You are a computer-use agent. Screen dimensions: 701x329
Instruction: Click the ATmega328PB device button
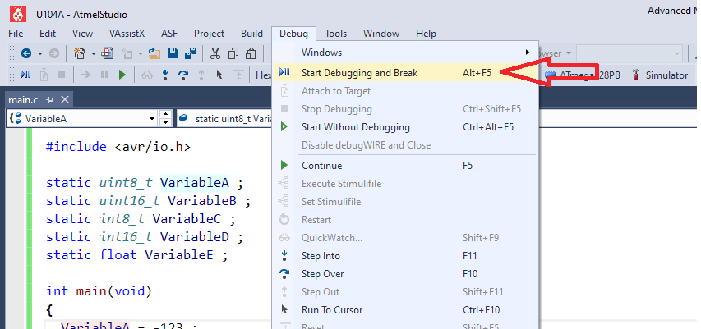tap(582, 75)
